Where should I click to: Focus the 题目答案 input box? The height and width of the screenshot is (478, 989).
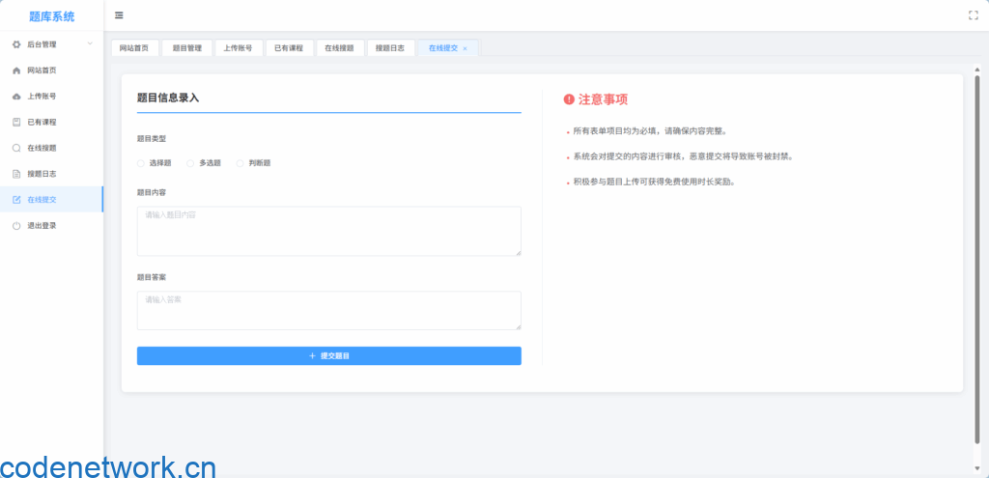pos(328,311)
